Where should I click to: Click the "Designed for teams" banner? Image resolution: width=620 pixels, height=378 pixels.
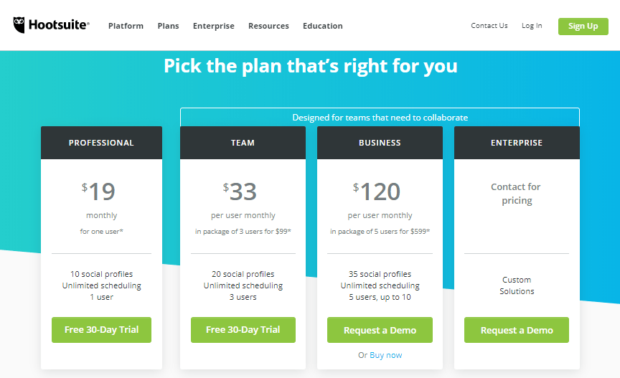coord(380,118)
